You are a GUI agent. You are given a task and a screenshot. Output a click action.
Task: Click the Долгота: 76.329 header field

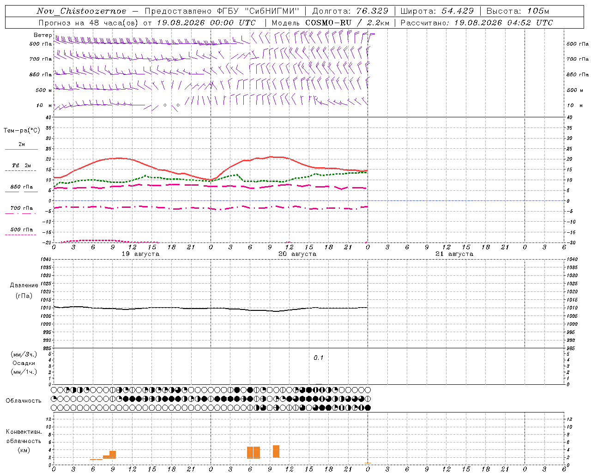tap(350, 11)
